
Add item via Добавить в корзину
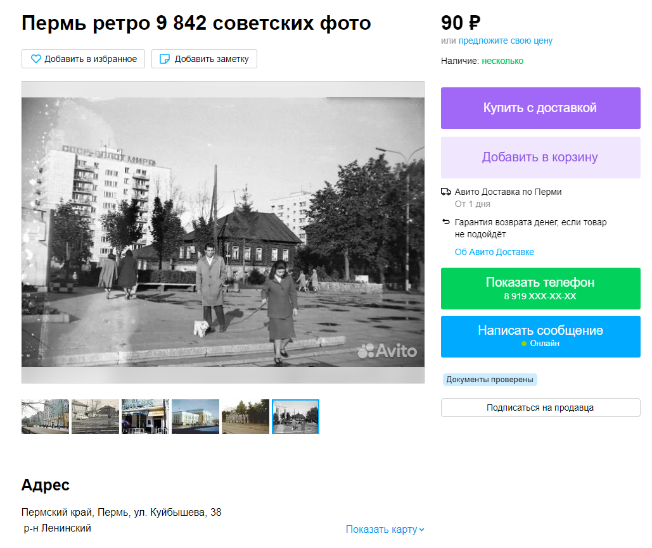[x=540, y=158]
